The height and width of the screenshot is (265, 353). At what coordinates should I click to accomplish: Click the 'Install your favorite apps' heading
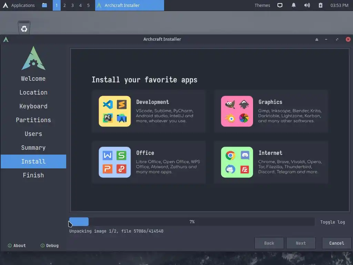[x=144, y=80]
